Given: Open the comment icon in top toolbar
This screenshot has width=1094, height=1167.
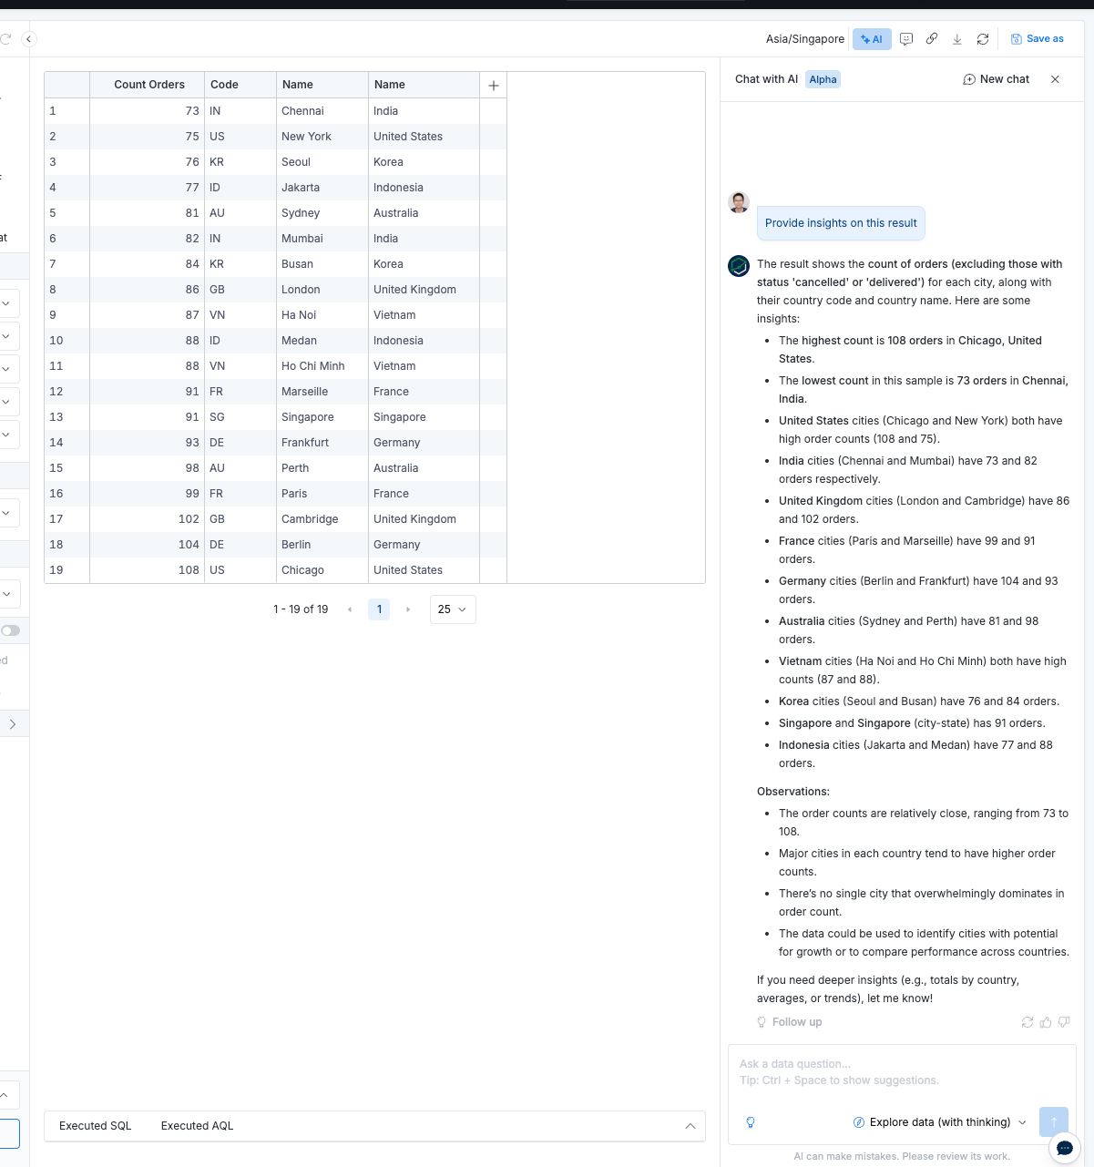Looking at the screenshot, I should point(906,39).
